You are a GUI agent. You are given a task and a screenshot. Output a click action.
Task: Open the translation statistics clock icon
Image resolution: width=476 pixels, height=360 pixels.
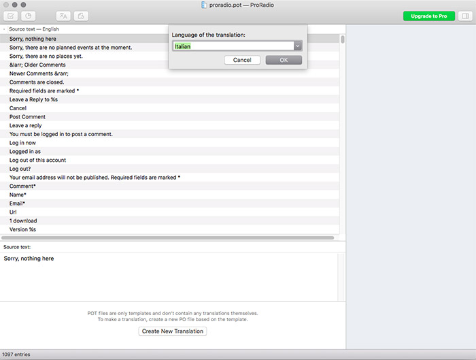coord(29,16)
